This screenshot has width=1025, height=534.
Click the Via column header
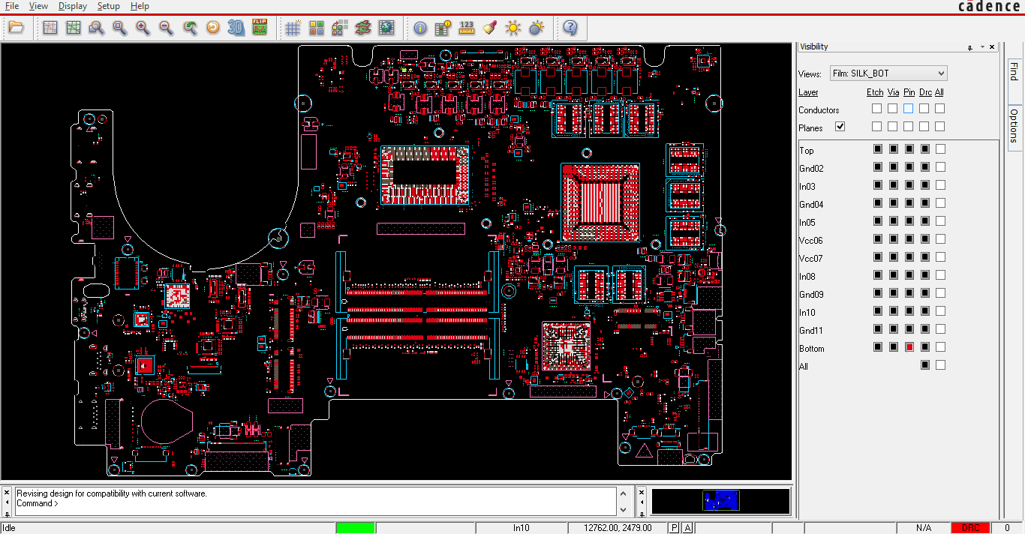point(893,92)
